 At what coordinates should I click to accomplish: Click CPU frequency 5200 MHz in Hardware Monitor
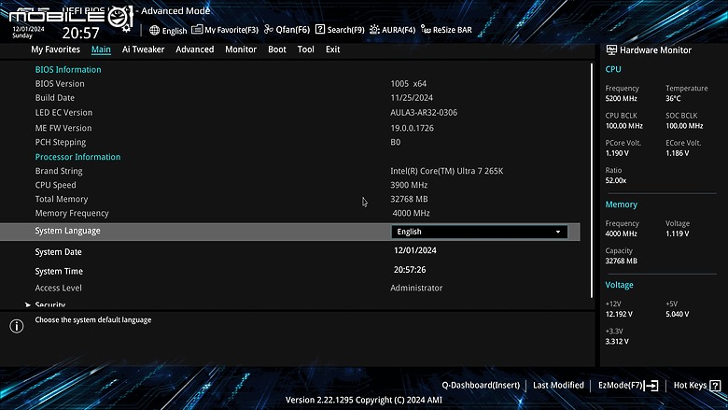[x=622, y=98]
